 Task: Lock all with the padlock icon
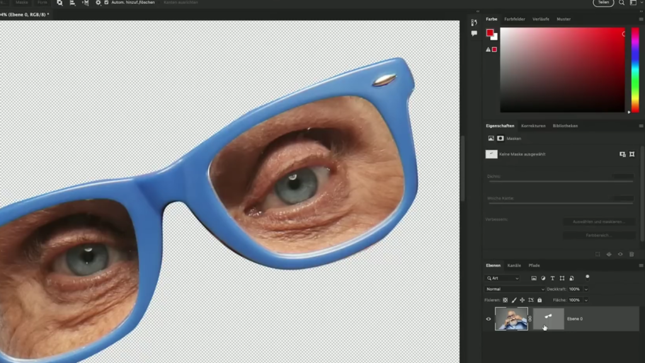[539, 300]
